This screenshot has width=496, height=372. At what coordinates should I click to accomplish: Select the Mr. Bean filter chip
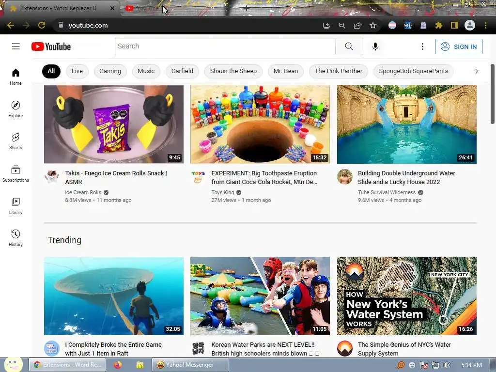[286, 71]
